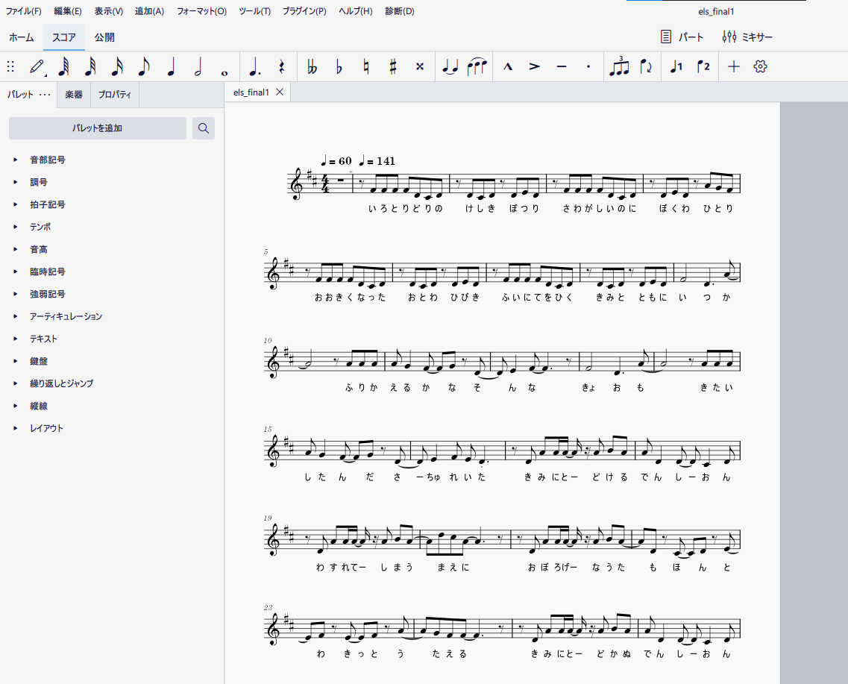Apply marcato articulation

[x=508, y=67]
